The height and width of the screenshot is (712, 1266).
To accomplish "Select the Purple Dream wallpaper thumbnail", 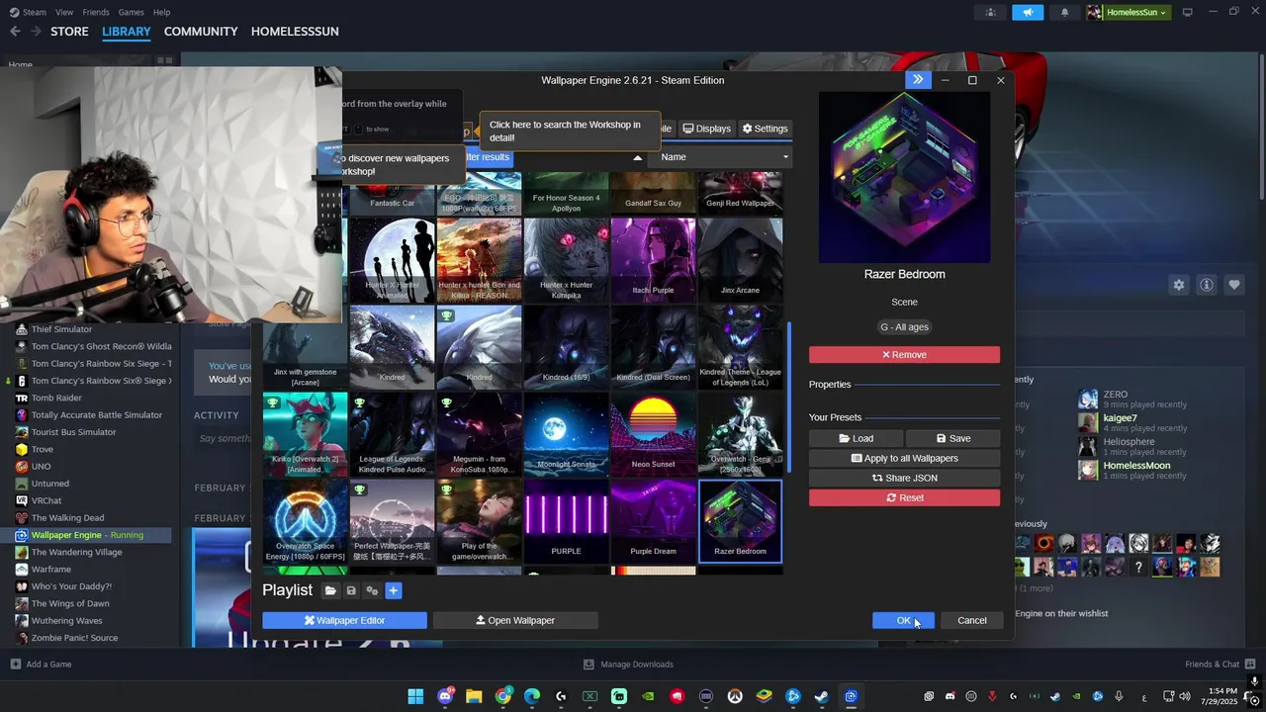I will 653,521.
